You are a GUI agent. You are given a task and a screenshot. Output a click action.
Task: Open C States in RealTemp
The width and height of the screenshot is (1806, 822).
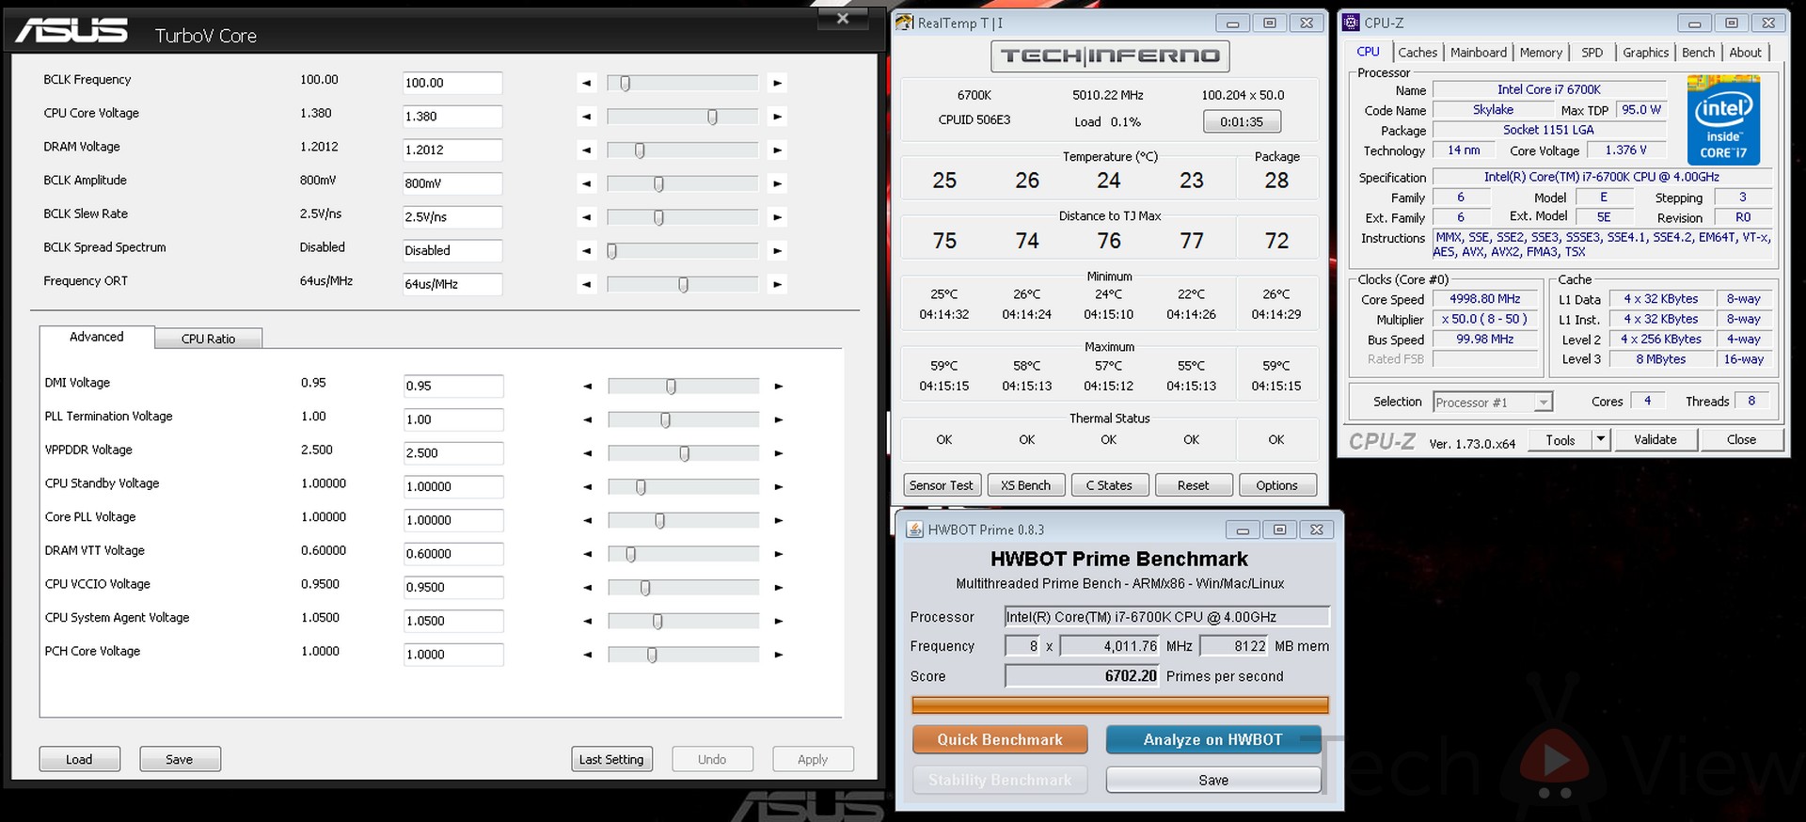point(1109,485)
